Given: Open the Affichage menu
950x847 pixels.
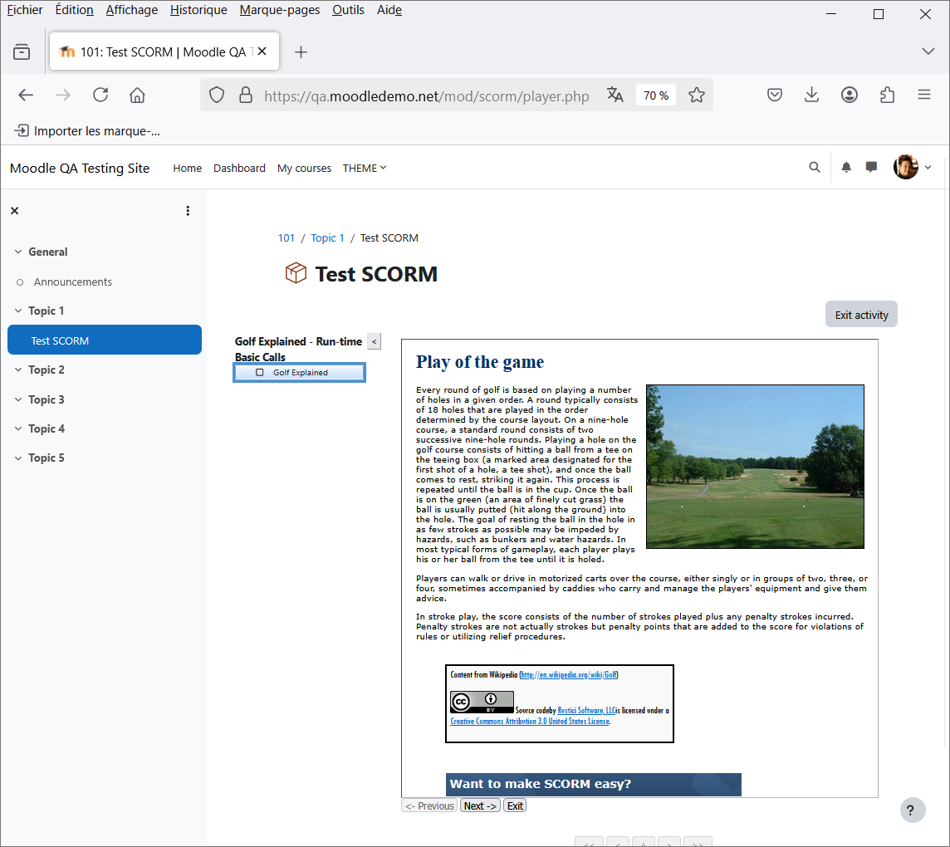Looking at the screenshot, I should pos(131,10).
